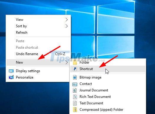Select Shortcut in the New submenu

click(108, 69)
